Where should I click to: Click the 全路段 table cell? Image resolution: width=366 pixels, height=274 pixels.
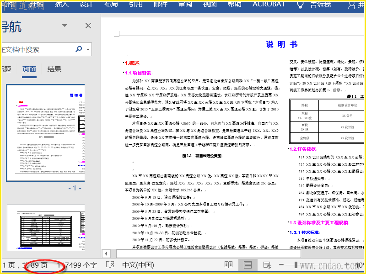(304, 138)
